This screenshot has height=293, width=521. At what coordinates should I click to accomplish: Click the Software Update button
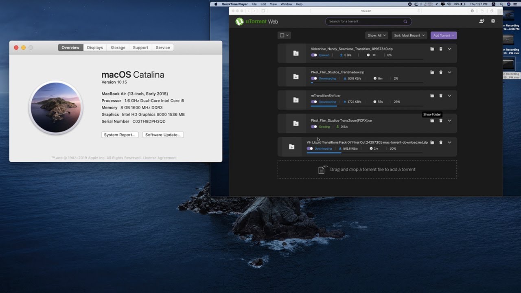point(163,135)
